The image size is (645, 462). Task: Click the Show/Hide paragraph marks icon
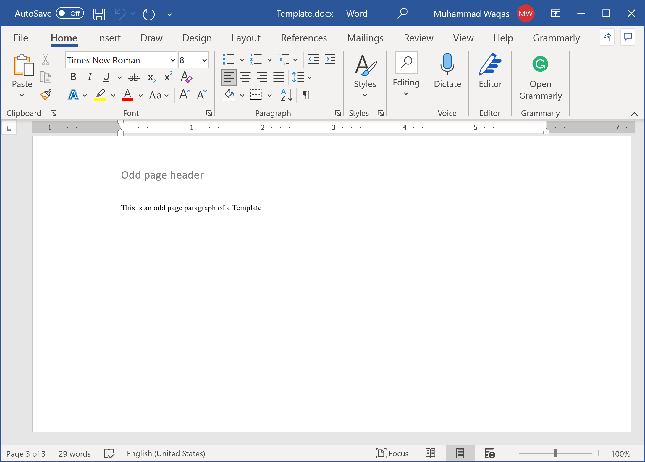(306, 95)
